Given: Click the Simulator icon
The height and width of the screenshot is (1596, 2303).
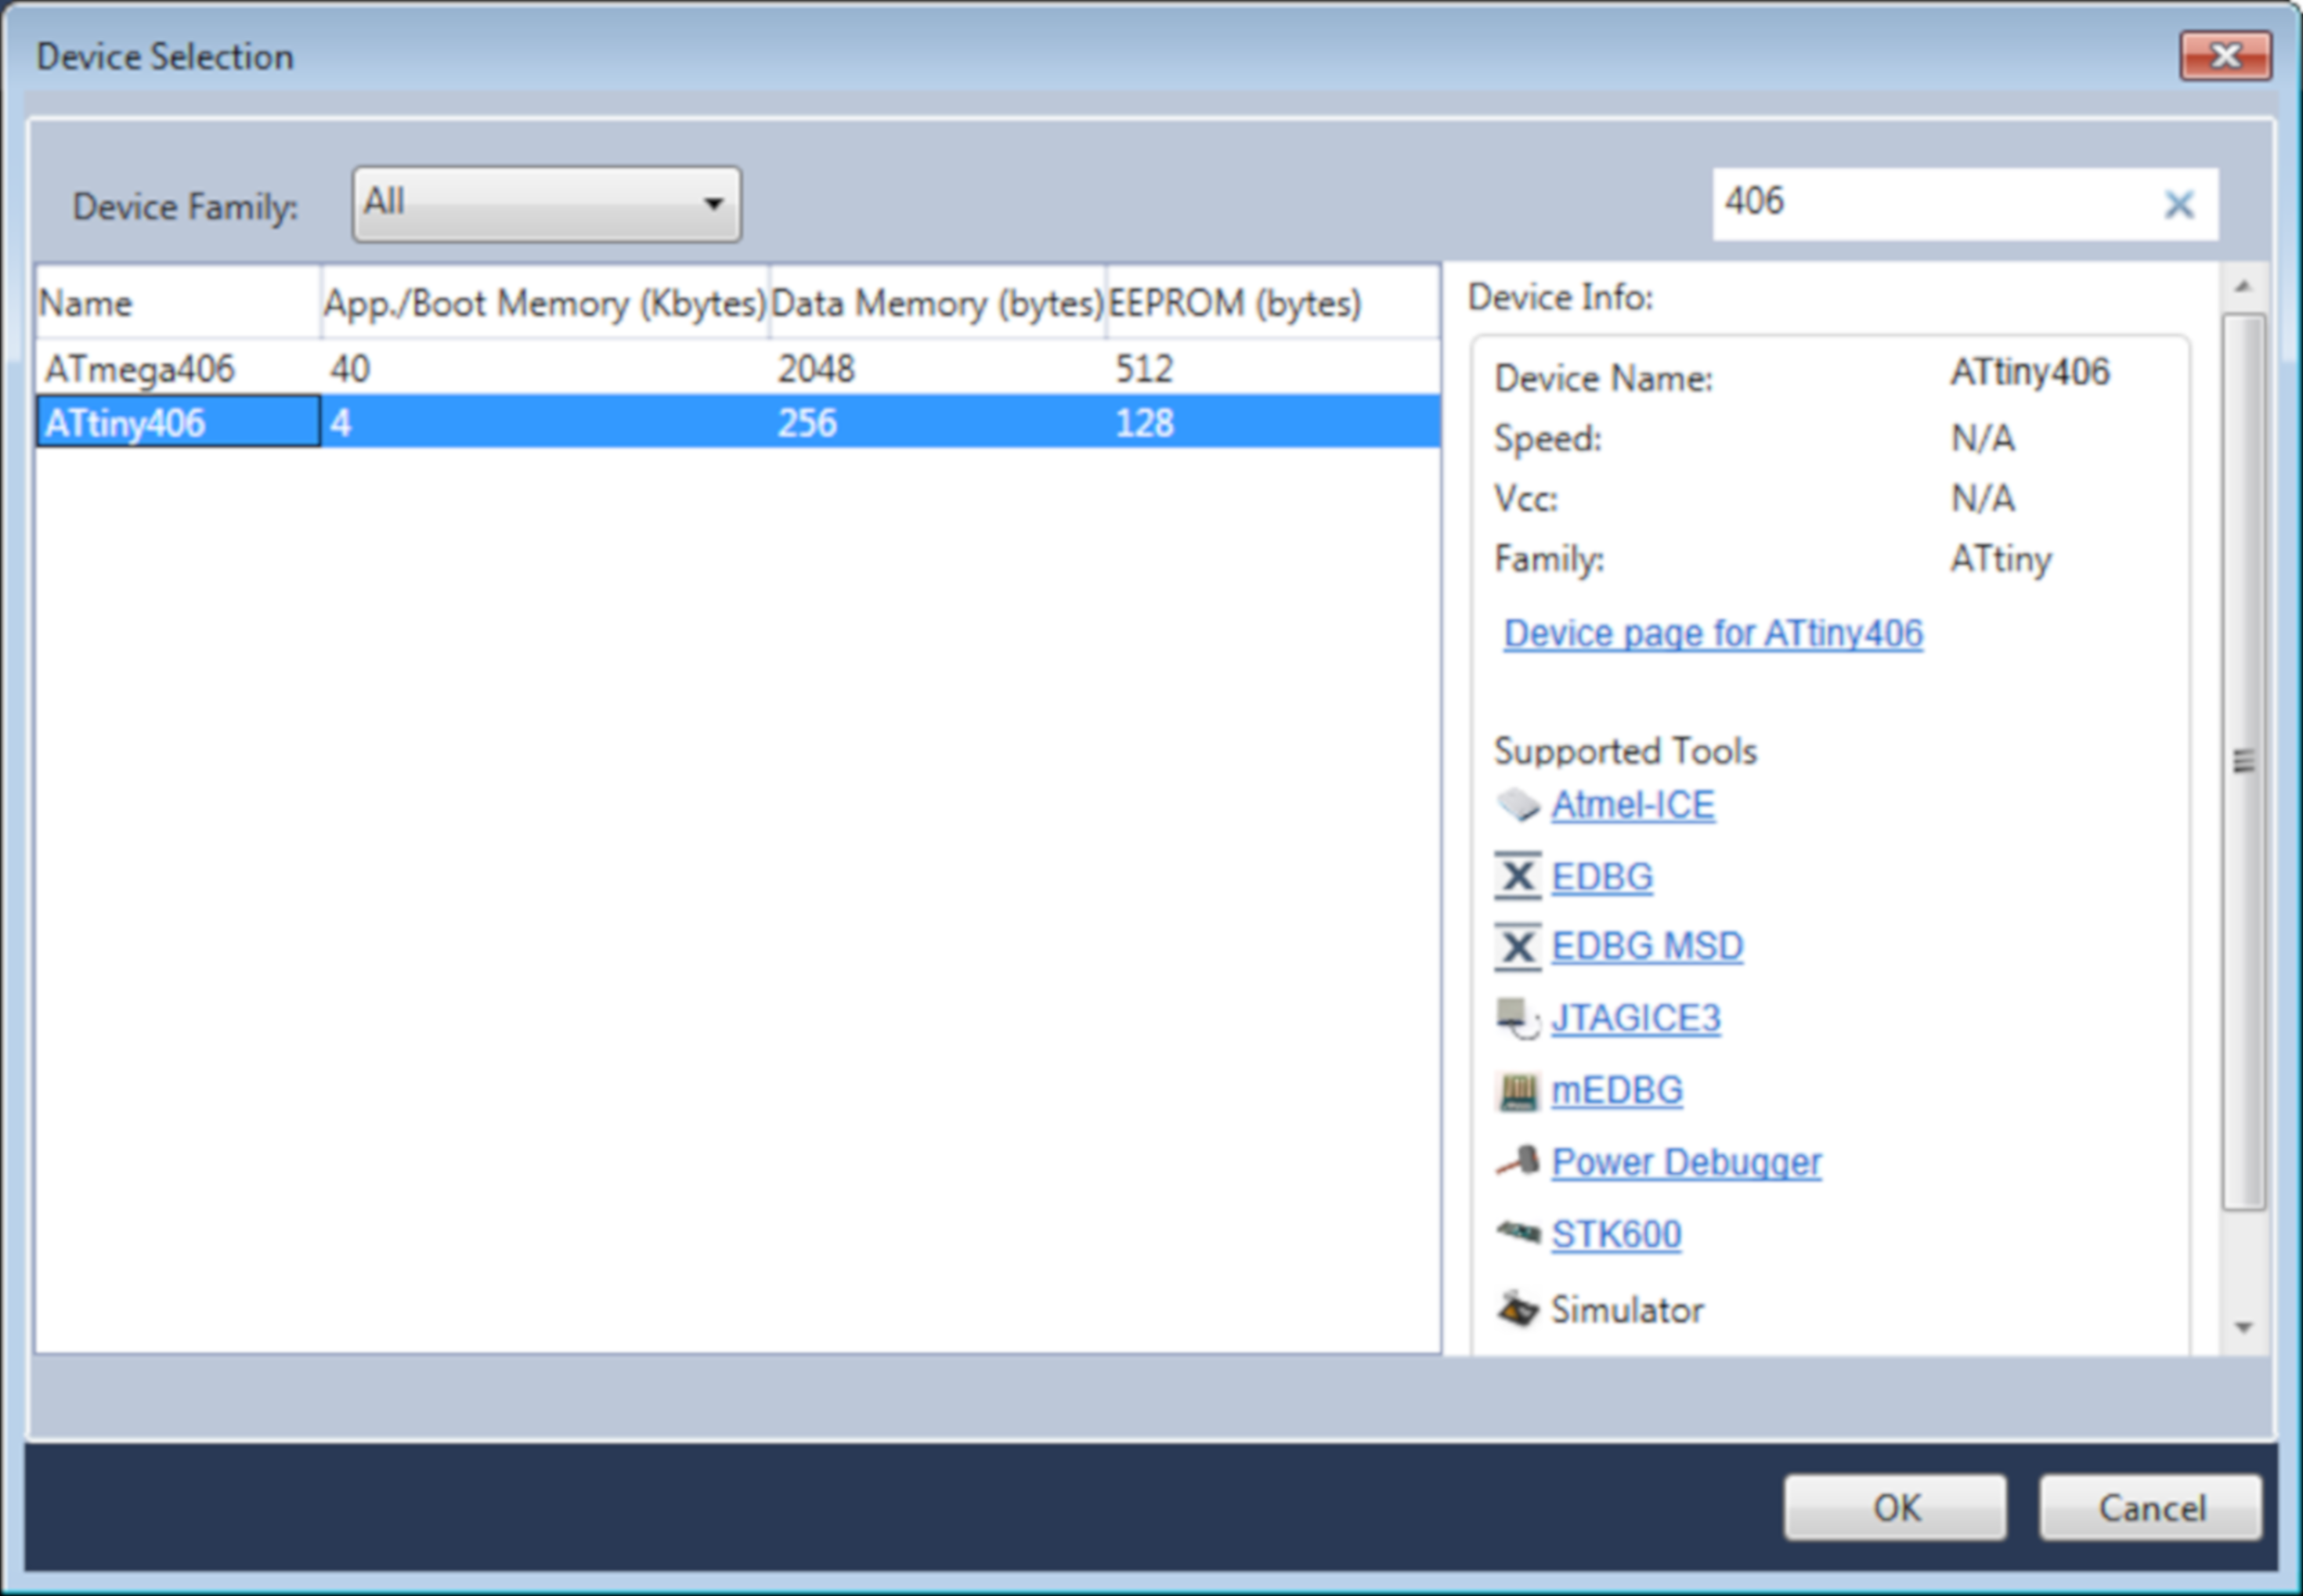Looking at the screenshot, I should coord(1517,1309).
